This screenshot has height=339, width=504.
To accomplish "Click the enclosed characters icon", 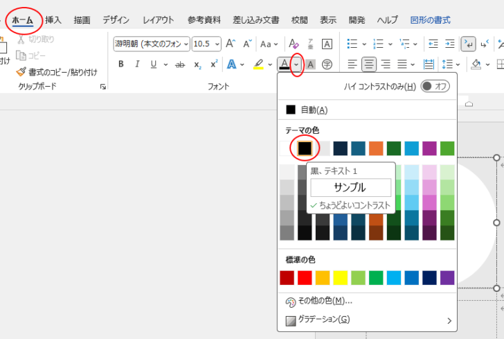I will click(327, 64).
